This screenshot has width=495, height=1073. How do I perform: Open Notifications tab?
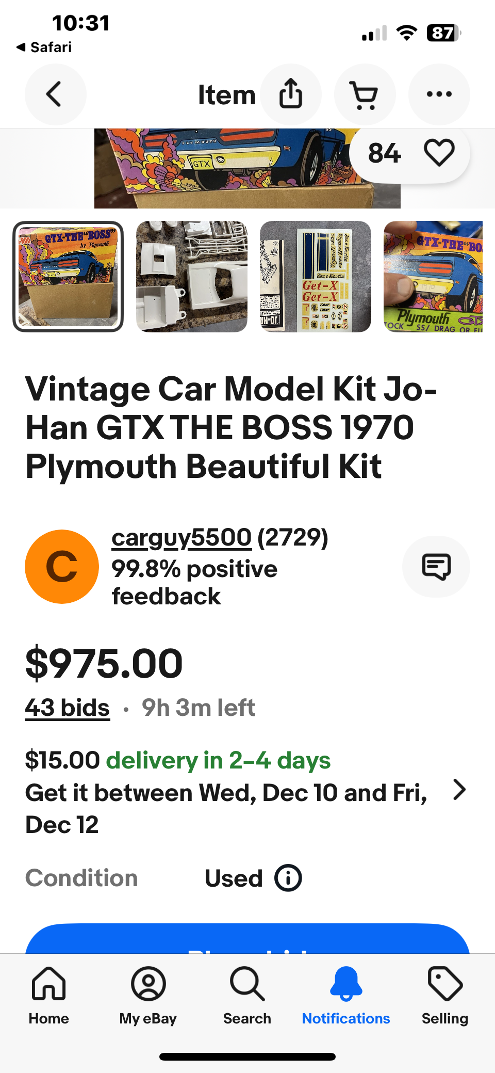[x=346, y=996]
